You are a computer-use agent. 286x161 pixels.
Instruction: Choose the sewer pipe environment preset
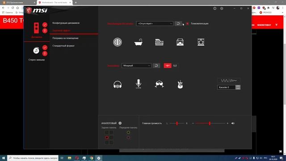click(117, 42)
